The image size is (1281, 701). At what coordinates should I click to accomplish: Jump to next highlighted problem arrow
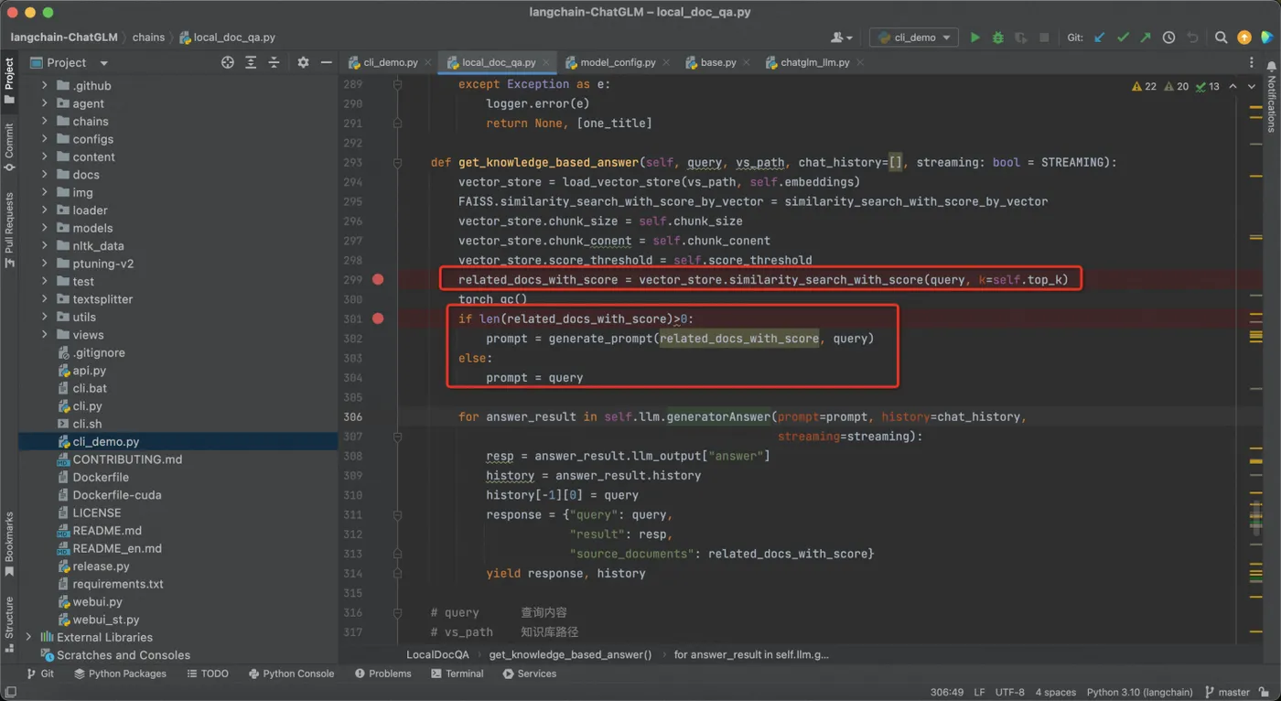coord(1252,86)
